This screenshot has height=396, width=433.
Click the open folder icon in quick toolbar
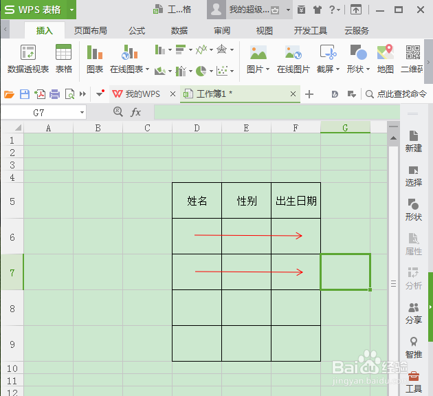point(9,94)
